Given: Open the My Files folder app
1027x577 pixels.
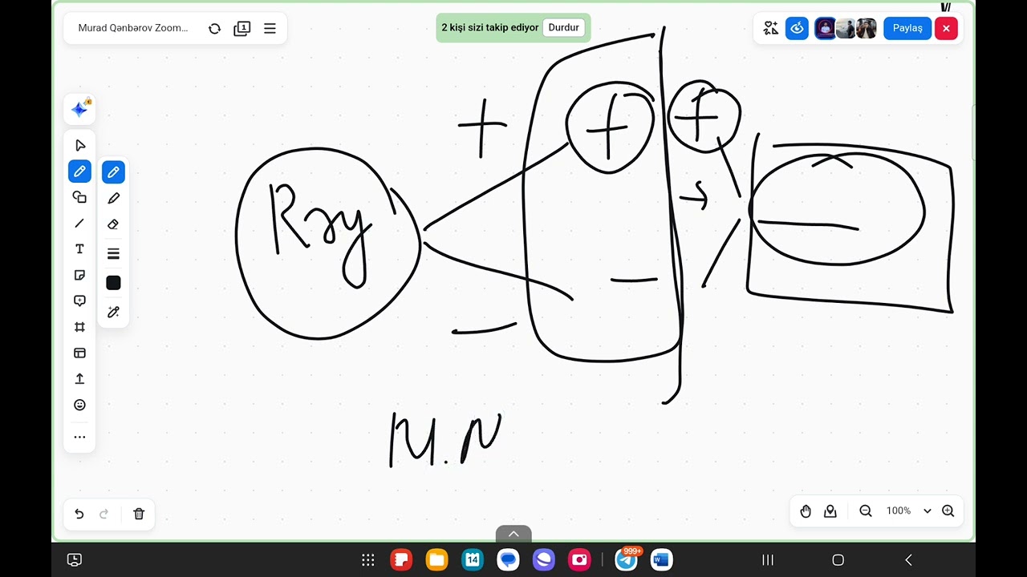Looking at the screenshot, I should coord(437,559).
